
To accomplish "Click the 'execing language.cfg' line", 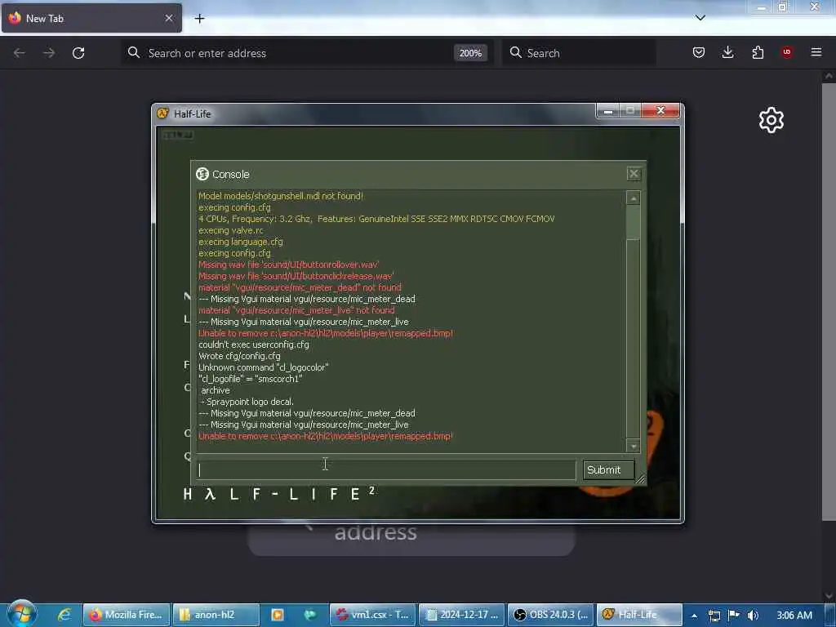I will [241, 242].
